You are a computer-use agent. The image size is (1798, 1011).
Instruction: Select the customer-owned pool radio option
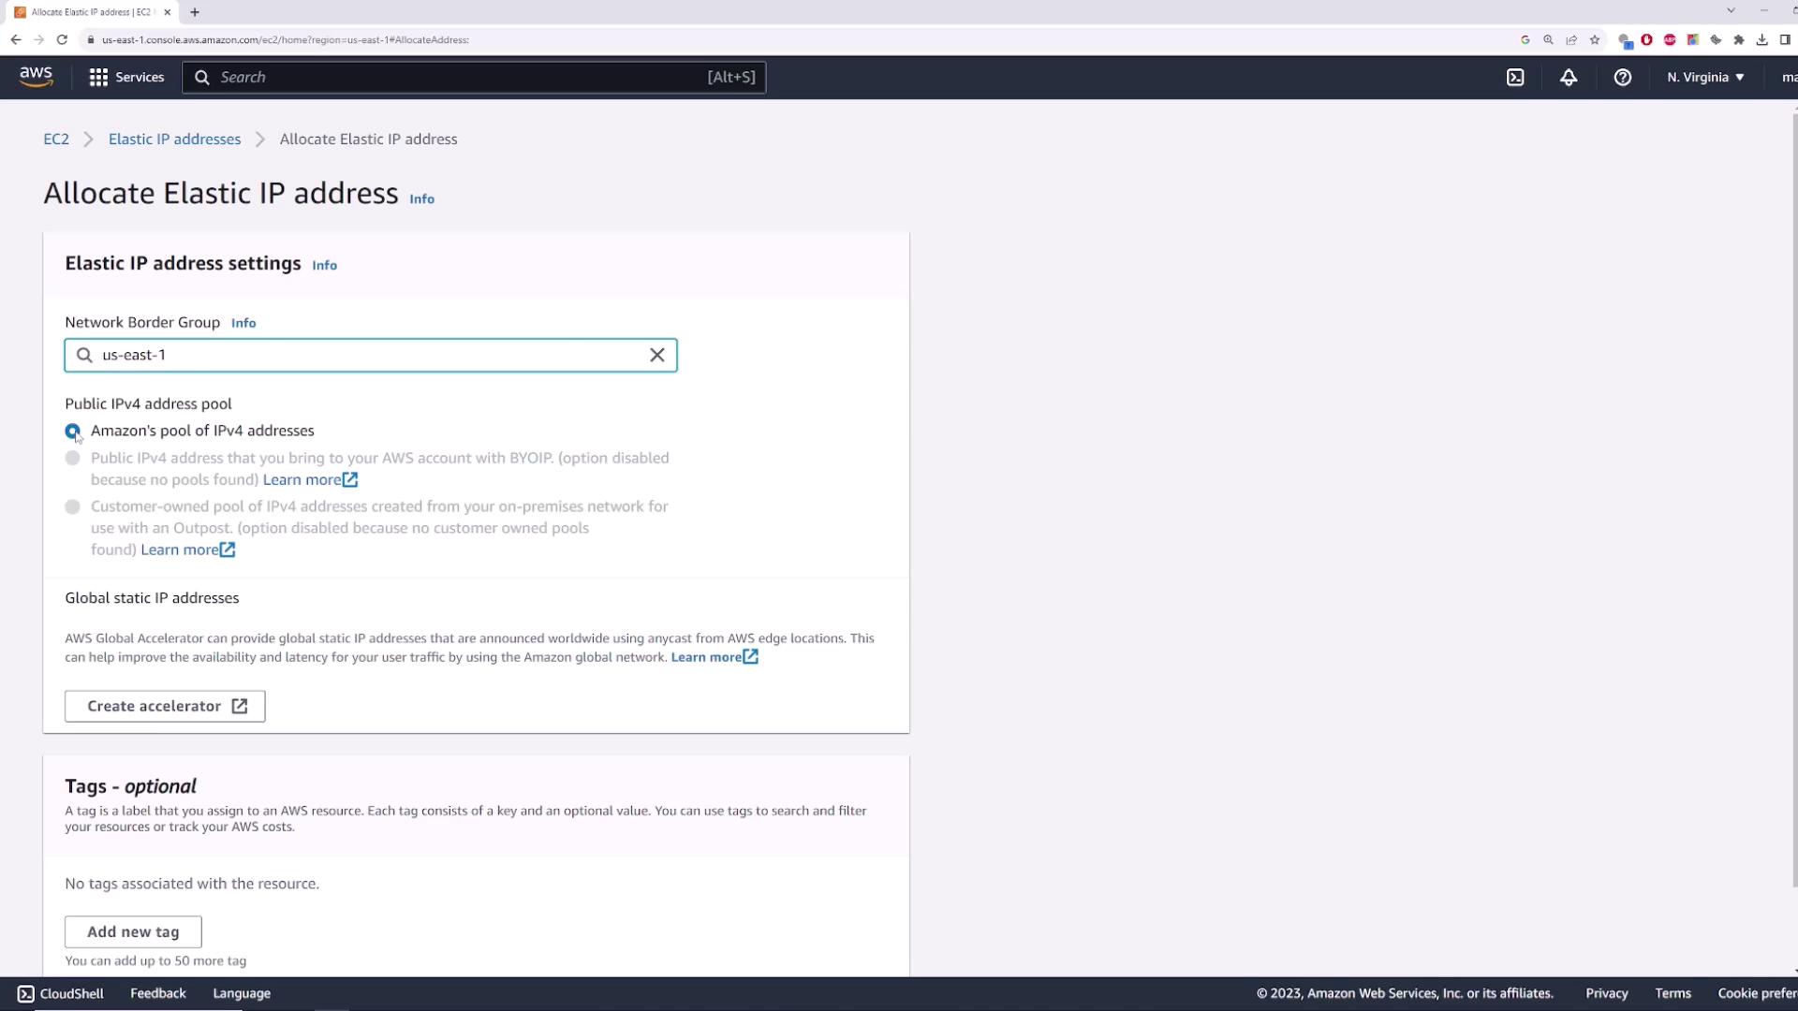73,506
